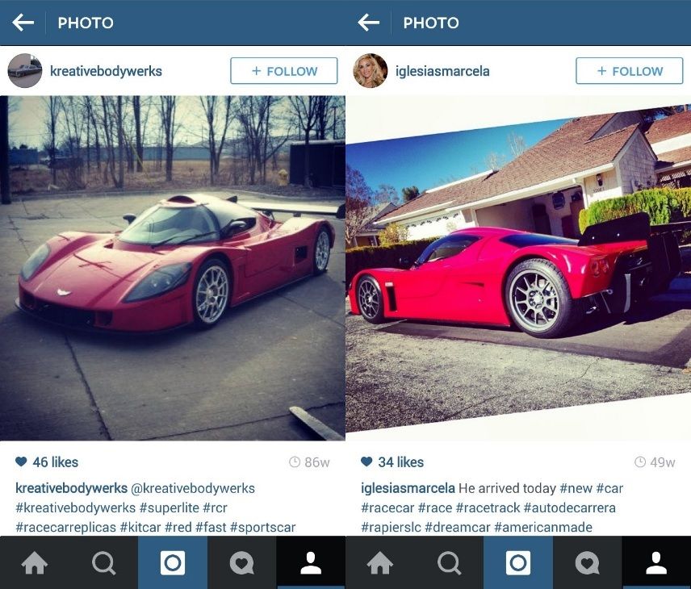691x589 pixels.
Task: Tap the back arrow on the right photo screen
Action: 368,23
